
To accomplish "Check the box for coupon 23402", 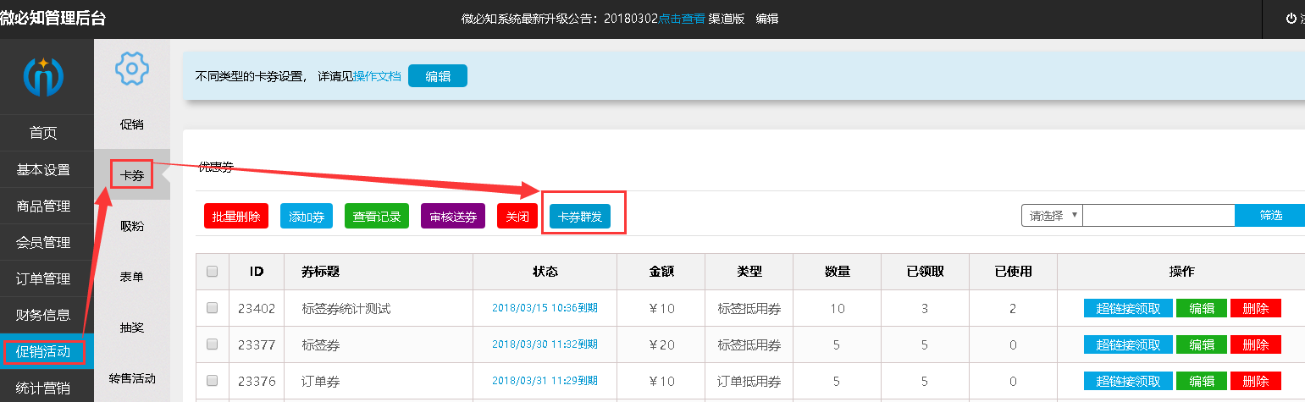I will pos(213,309).
